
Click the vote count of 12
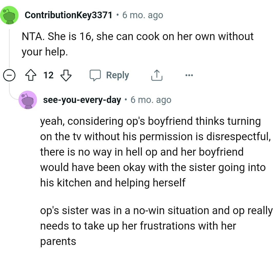click(x=49, y=75)
